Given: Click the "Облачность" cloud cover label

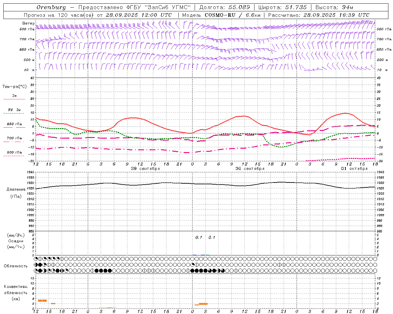Looking at the screenshot, I should coord(16,266).
